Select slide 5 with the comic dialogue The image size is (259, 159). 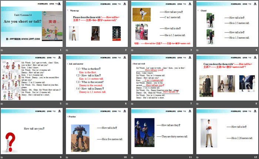[x=31, y=77]
